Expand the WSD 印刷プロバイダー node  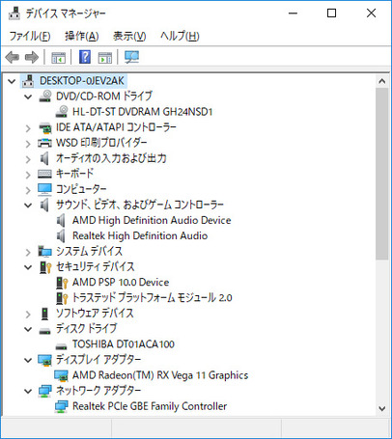click(28, 144)
